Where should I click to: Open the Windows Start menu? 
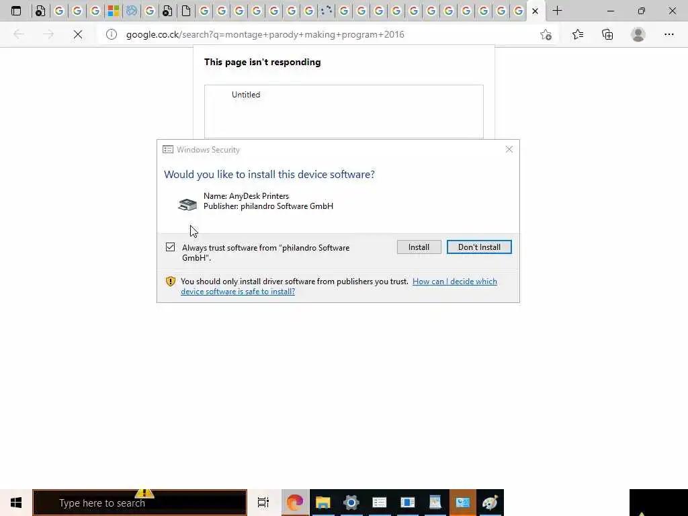[16, 503]
